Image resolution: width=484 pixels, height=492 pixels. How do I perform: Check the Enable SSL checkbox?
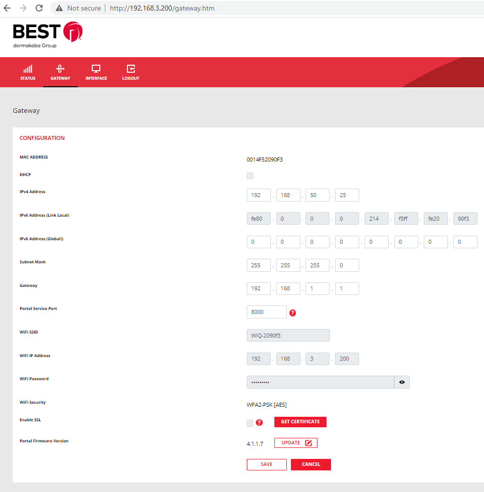[249, 423]
